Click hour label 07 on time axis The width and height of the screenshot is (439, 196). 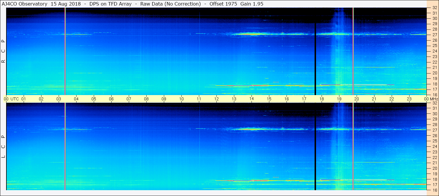pos(129,99)
